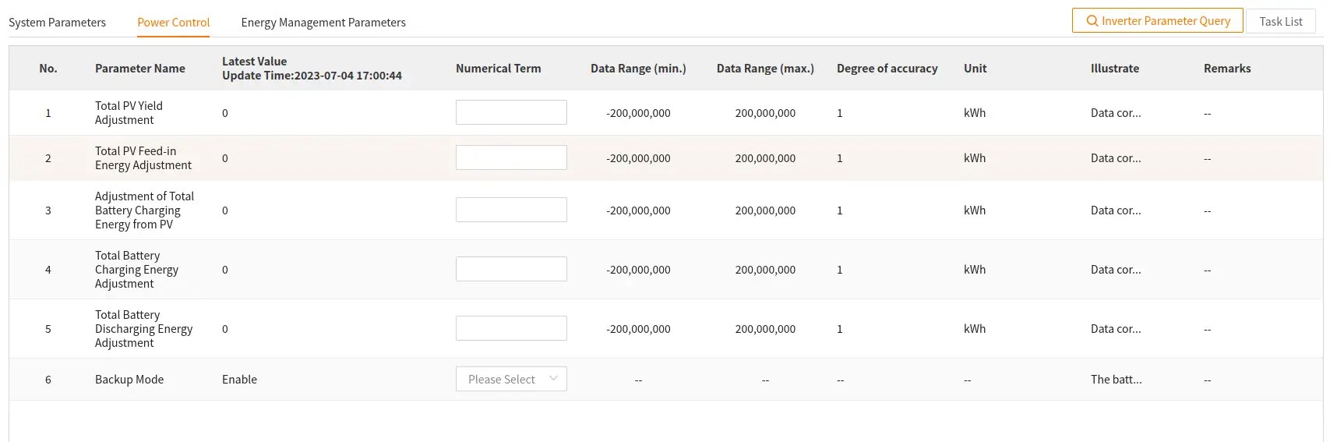Focus the Total PV Feed-in Energy Adjustment input

point(511,157)
